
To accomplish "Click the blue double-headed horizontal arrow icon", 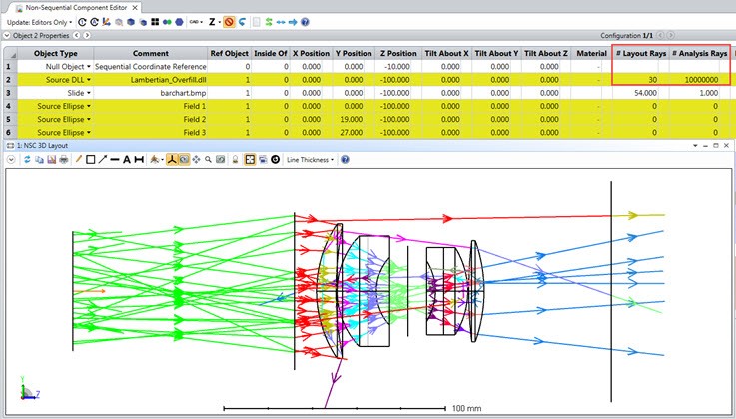I will pyautogui.click(x=281, y=22).
